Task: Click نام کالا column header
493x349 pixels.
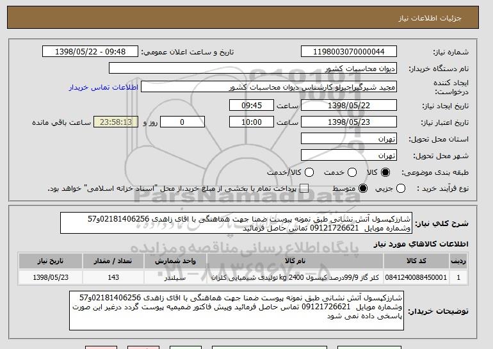Action: 295,261
